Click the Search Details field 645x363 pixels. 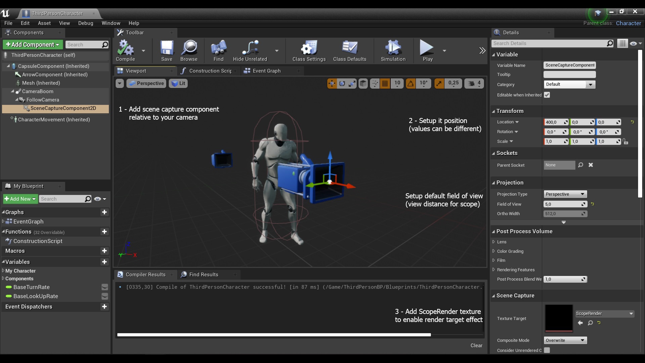(x=551, y=43)
